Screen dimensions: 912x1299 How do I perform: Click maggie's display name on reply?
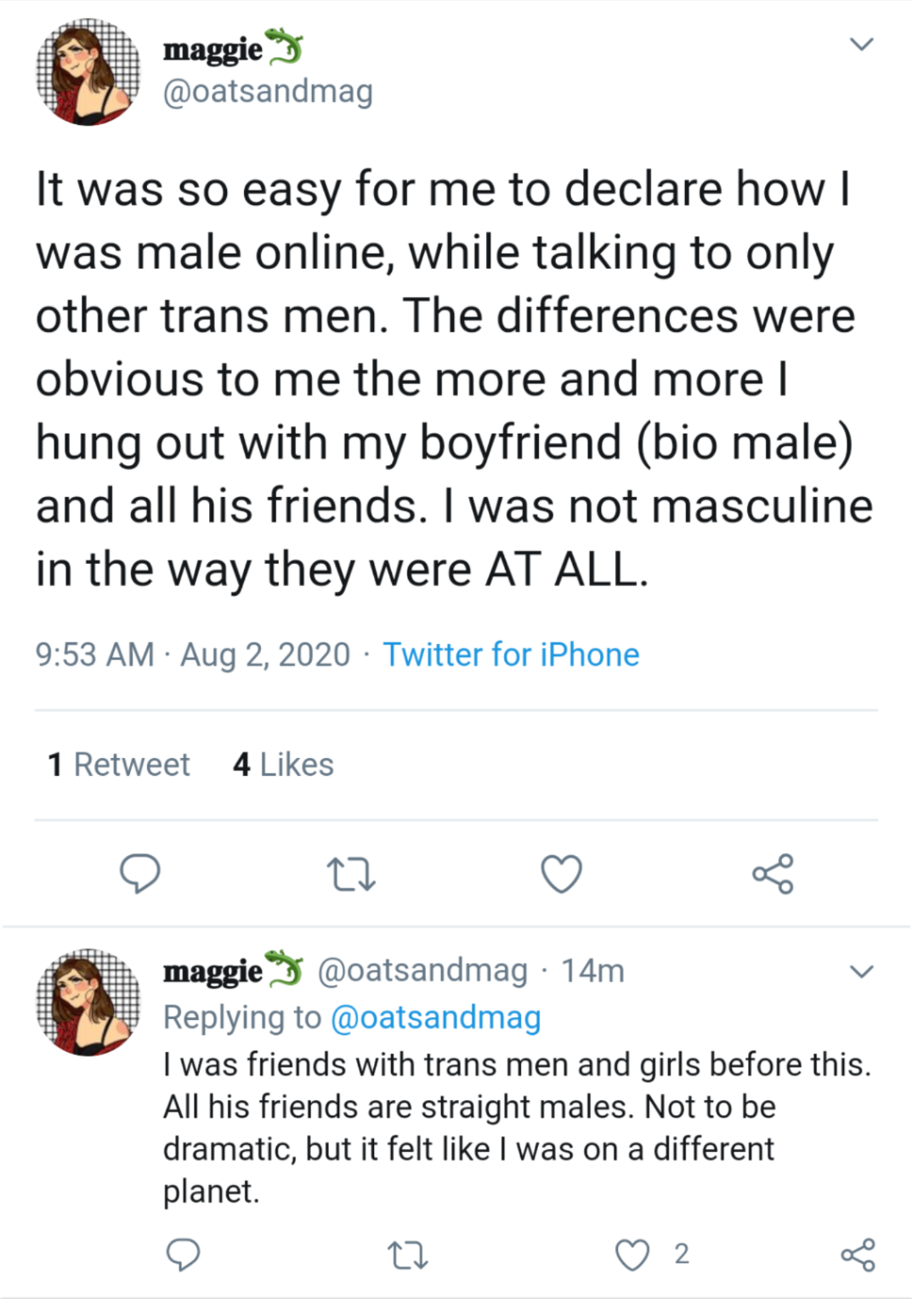pos(213,971)
